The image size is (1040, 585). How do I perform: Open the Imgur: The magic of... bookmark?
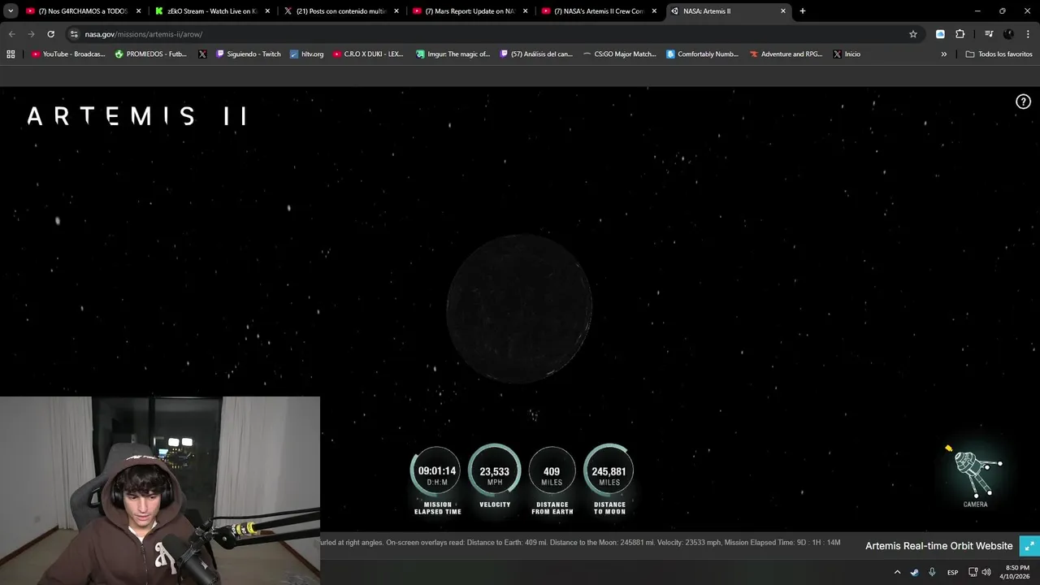click(x=453, y=54)
